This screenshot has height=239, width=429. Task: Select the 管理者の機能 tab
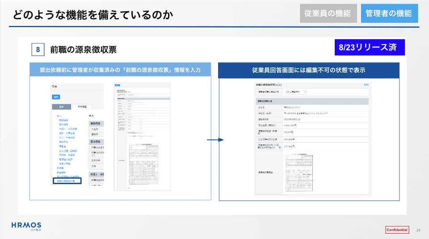click(x=388, y=13)
